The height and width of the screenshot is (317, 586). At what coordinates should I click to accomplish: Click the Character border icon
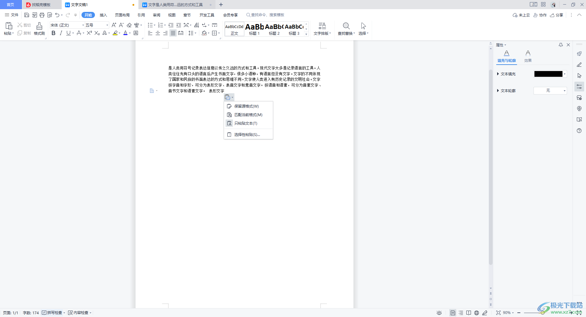tap(136, 33)
